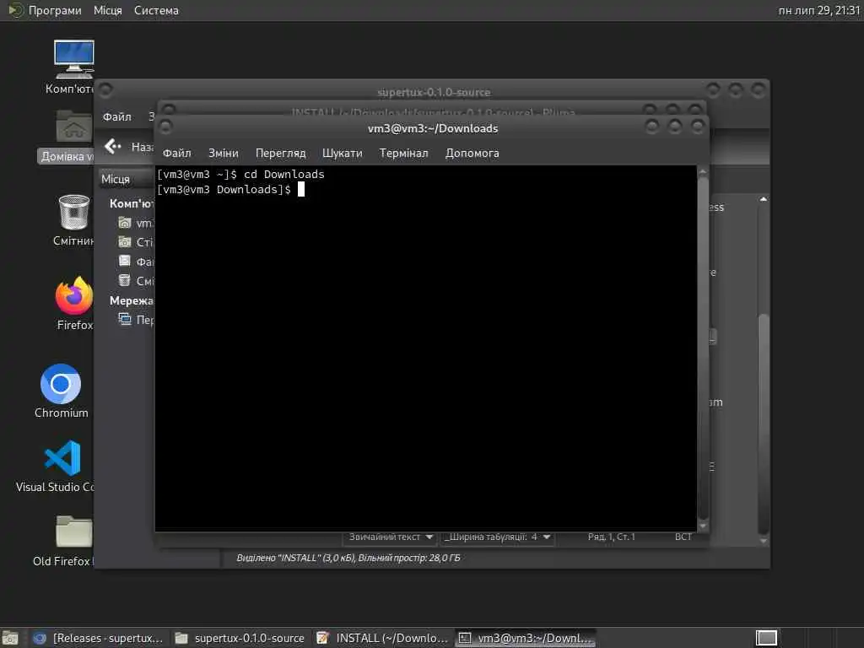
Task: Click inside the terminal at the prompt
Action: coord(301,190)
